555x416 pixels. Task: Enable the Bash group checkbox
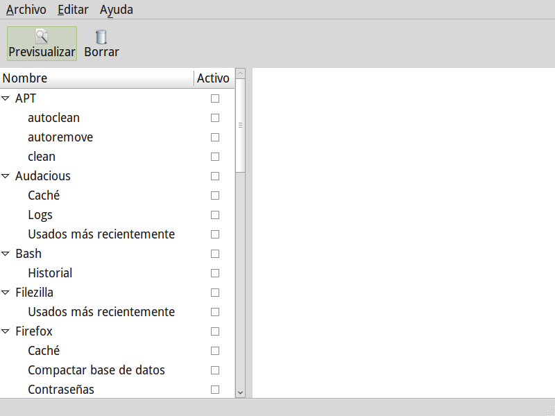point(215,254)
